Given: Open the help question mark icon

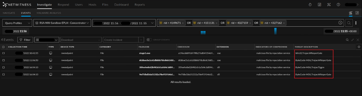Looking at the screenshot, I should pos(338,5).
